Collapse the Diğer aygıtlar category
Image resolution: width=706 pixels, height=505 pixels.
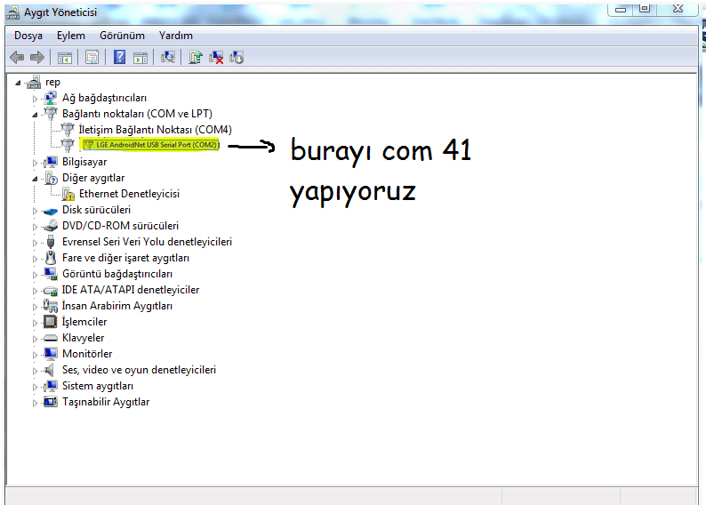(x=36, y=178)
